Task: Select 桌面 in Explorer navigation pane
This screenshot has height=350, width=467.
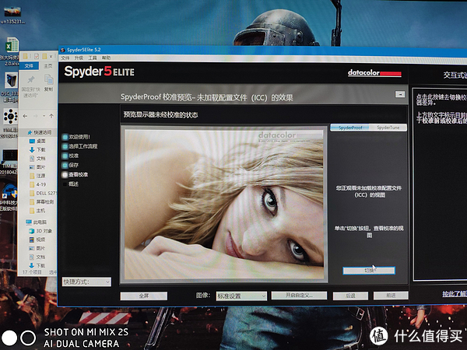Action: coord(37,141)
